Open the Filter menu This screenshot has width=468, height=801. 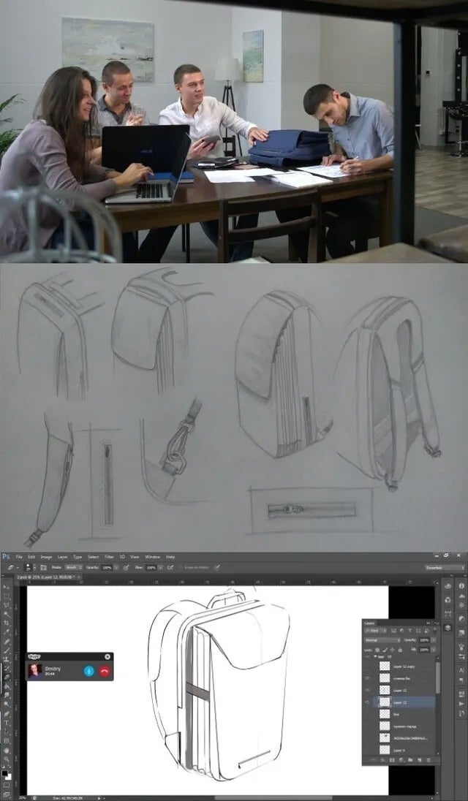(x=109, y=557)
